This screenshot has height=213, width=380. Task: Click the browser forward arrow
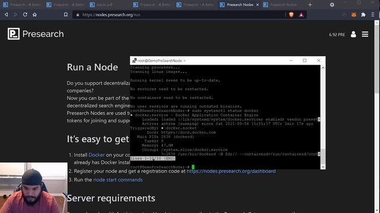[x=16, y=15]
